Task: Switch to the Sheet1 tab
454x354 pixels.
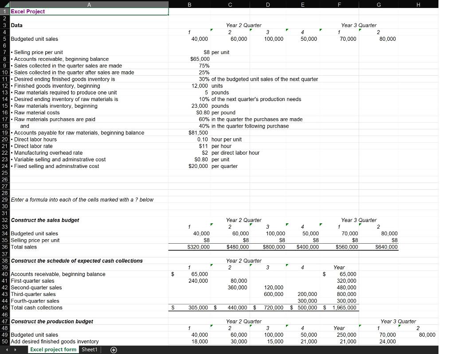Action: (89, 350)
